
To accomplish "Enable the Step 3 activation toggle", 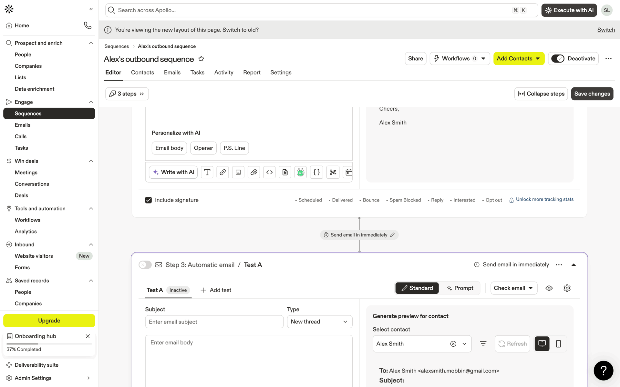I will click(x=145, y=265).
